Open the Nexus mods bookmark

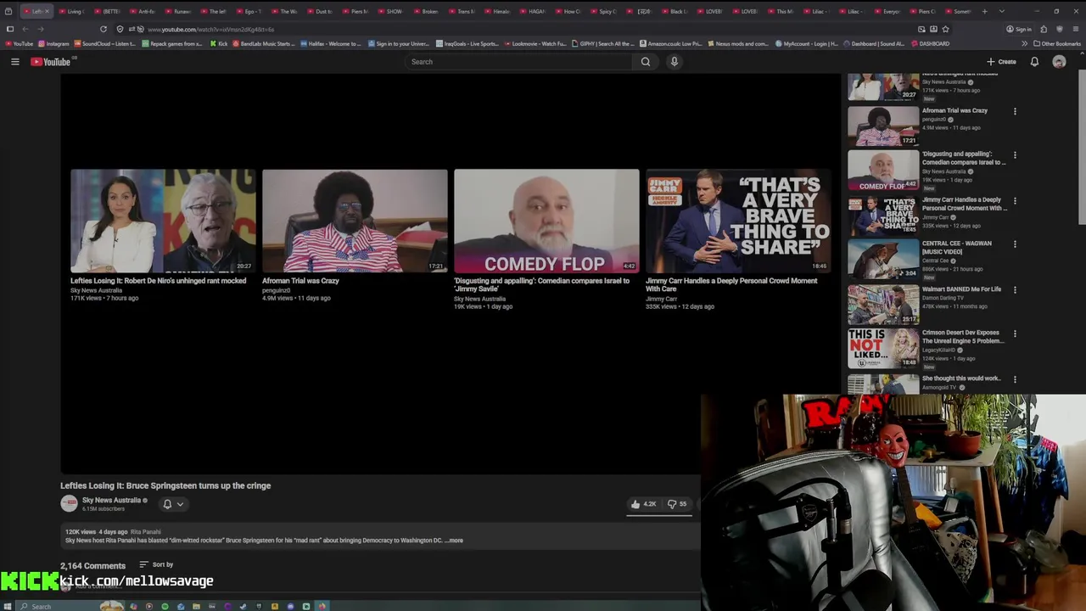pos(738,43)
